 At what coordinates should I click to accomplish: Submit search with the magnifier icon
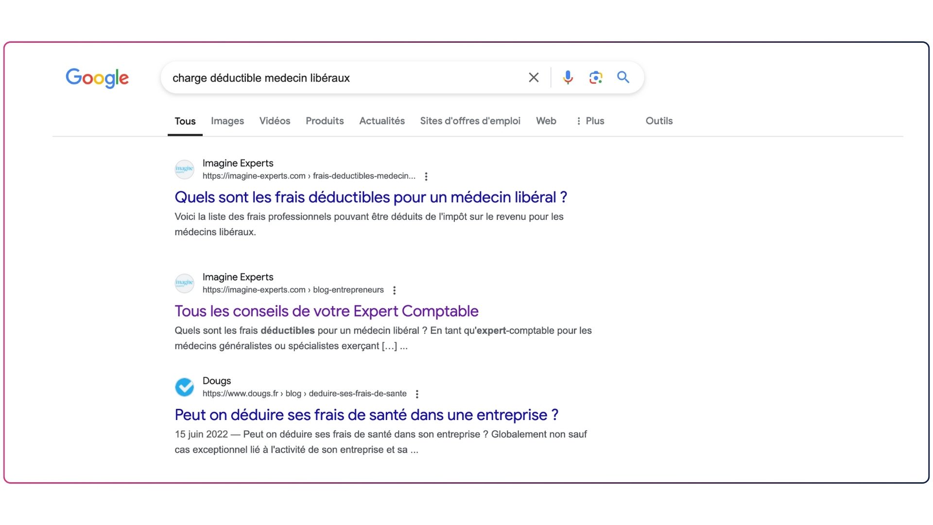(x=623, y=77)
